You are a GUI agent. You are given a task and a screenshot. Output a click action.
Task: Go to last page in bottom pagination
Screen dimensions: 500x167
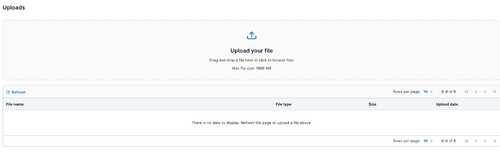pyautogui.click(x=494, y=141)
